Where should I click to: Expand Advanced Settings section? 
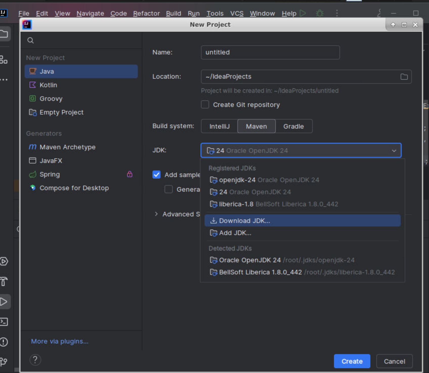click(156, 214)
